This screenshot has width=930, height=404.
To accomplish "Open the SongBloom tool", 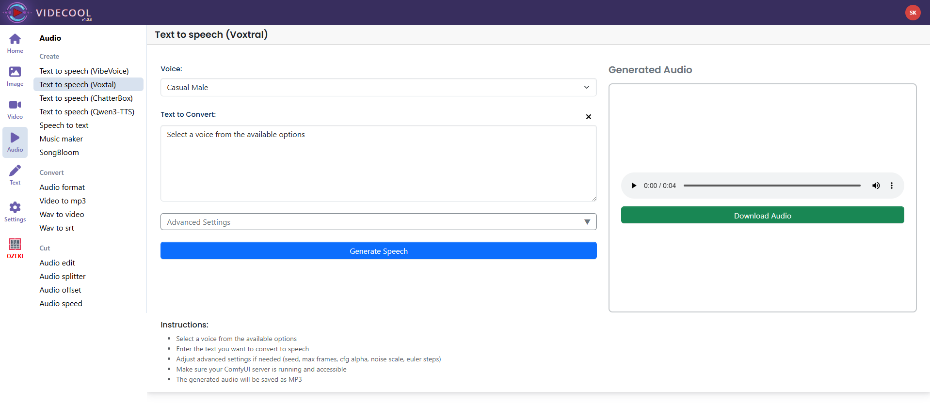I will click(59, 152).
